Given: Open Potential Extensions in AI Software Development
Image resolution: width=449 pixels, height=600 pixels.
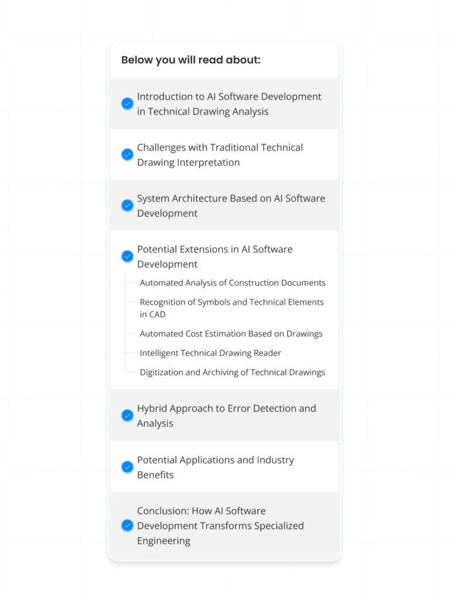Looking at the screenshot, I should click(214, 257).
